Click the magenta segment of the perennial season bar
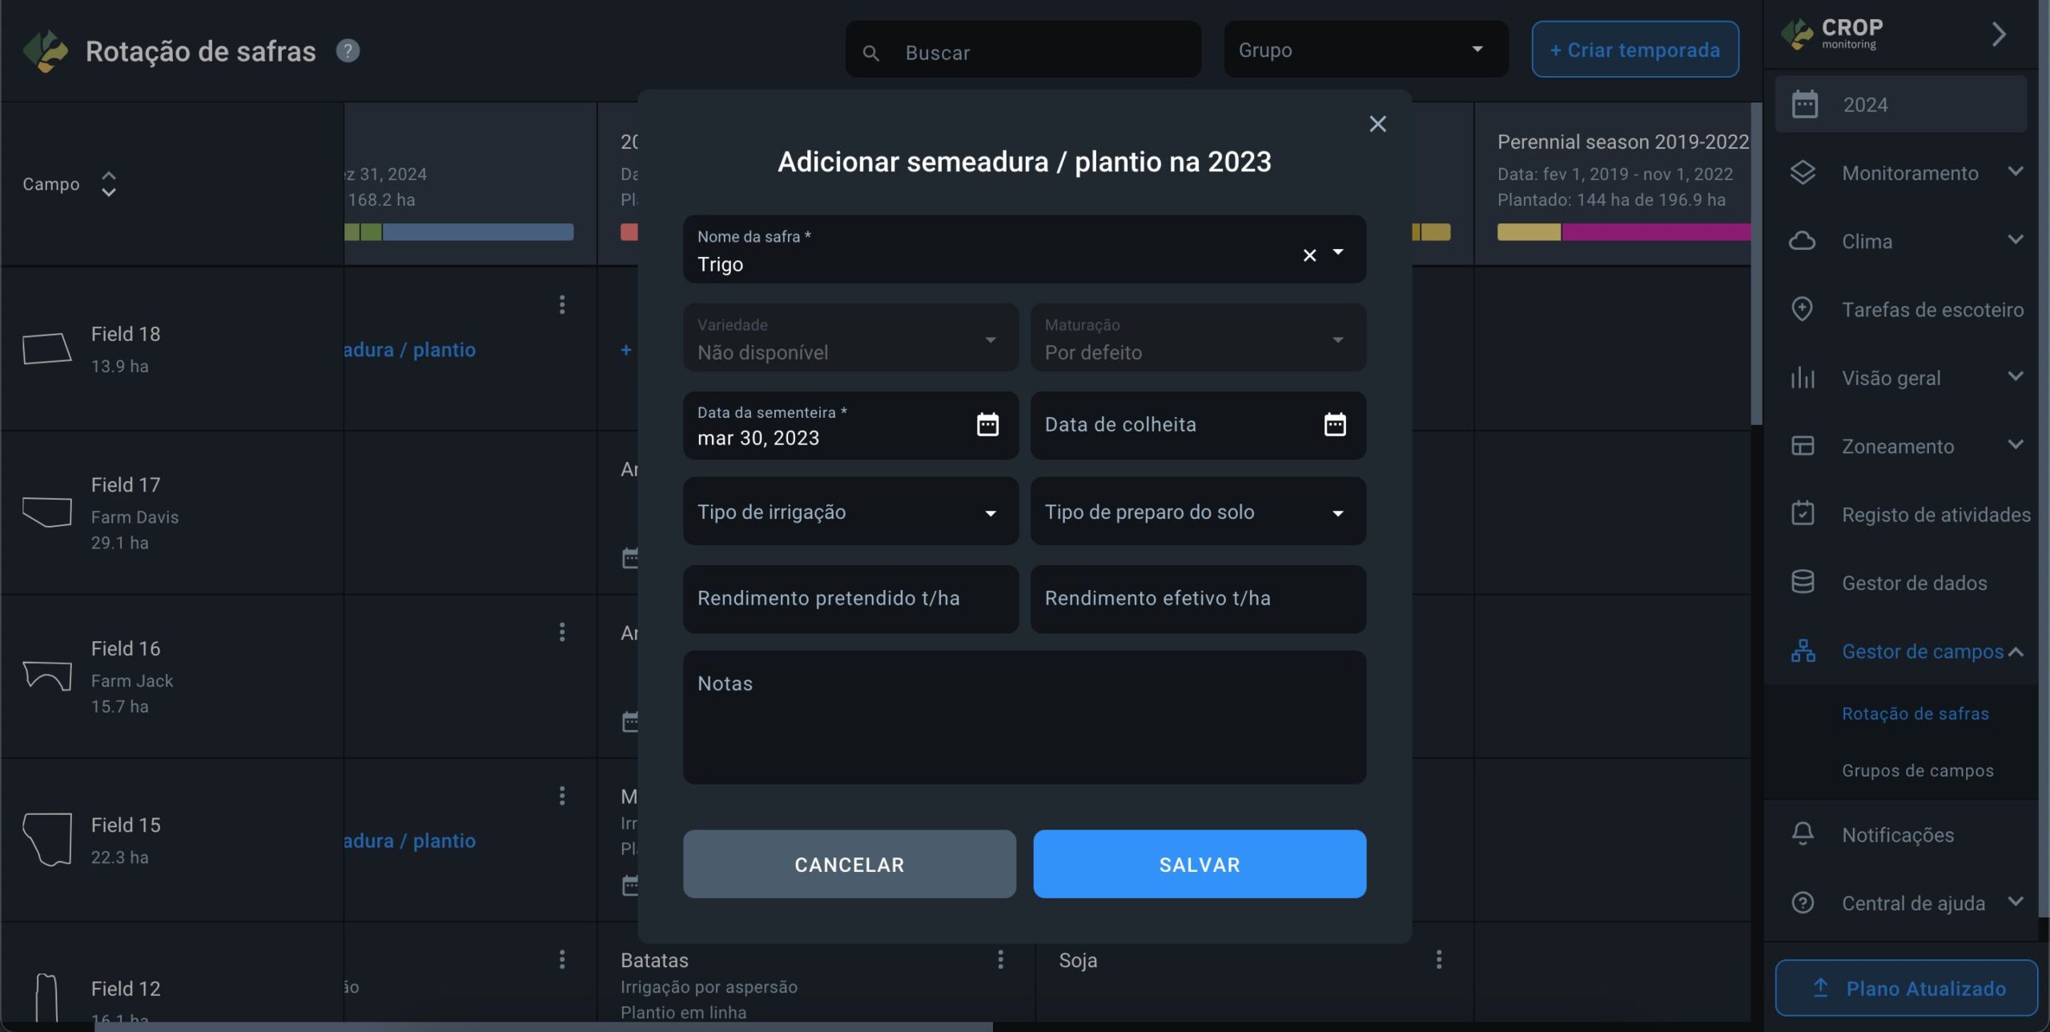The image size is (2050, 1032). tap(1654, 232)
